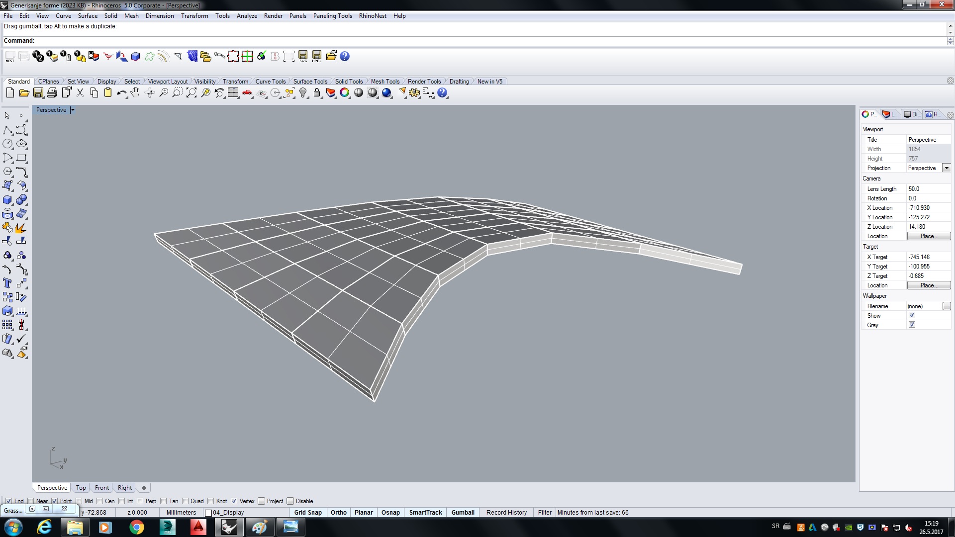
Task: Click the target Location Place button
Action: point(929,285)
